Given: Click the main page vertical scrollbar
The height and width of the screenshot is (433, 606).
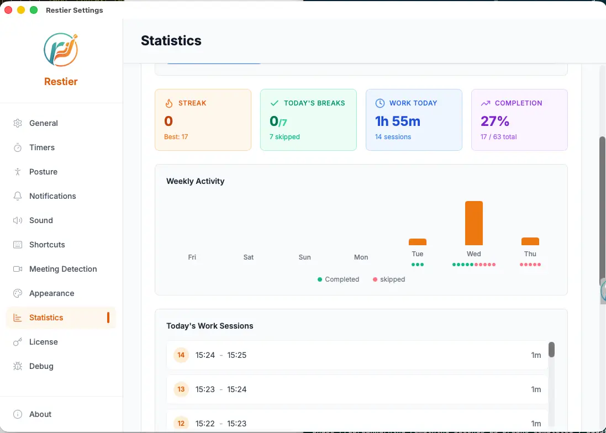Looking at the screenshot, I should pos(602,210).
